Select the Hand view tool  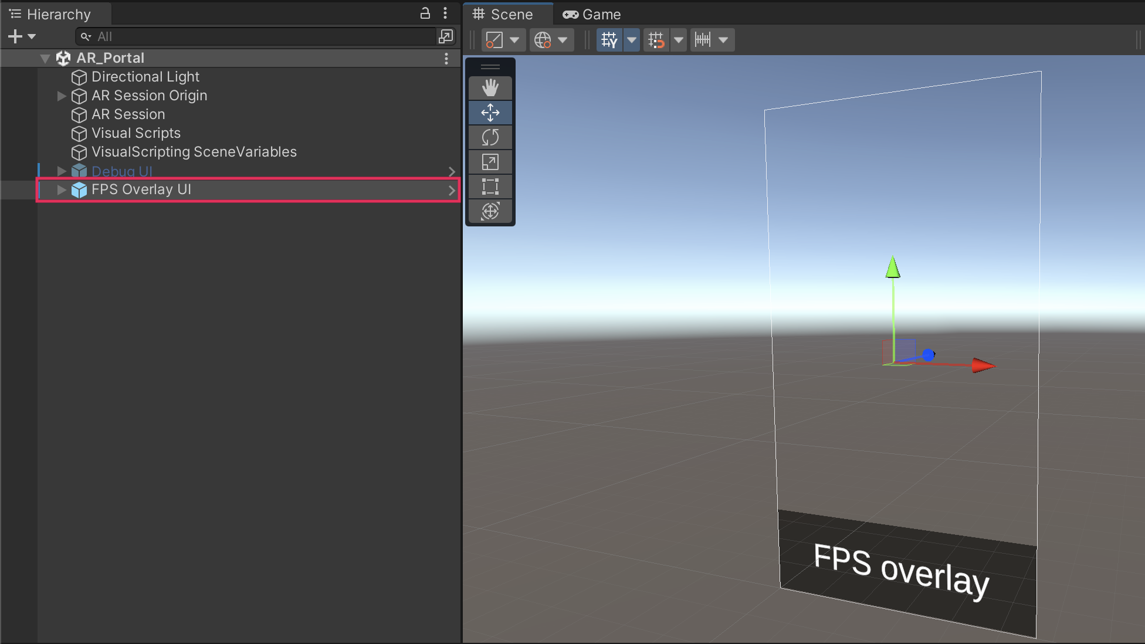tap(490, 88)
